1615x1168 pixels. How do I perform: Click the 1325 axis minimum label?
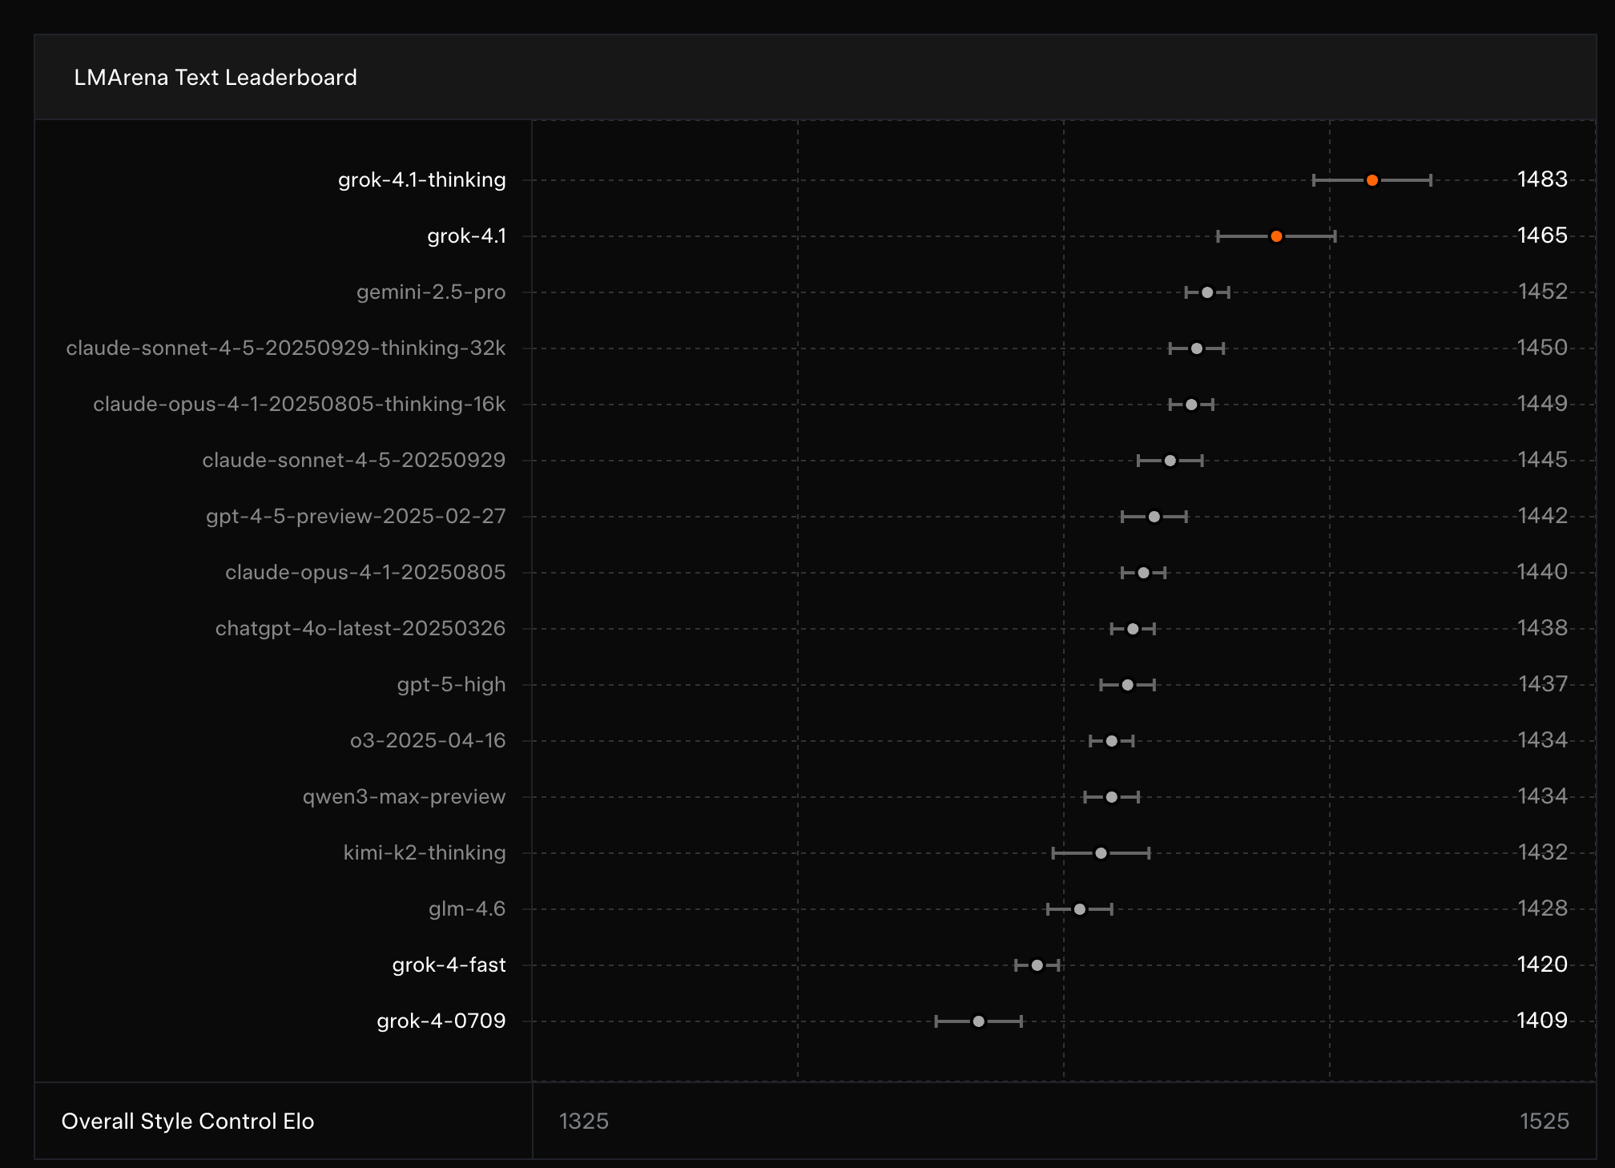coord(583,1122)
